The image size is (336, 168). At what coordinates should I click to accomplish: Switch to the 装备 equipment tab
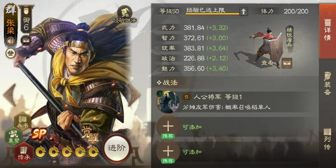click(x=327, y=85)
